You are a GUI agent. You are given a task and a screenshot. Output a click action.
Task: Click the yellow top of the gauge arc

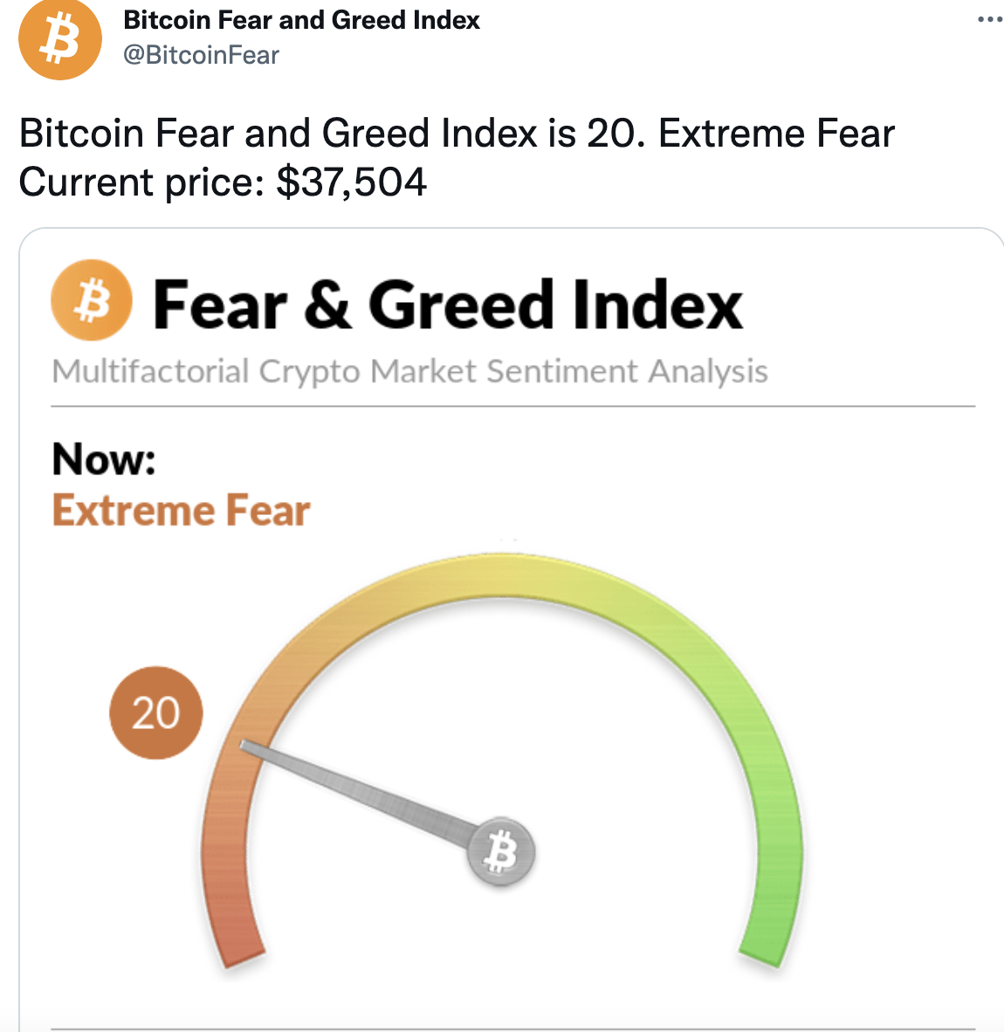(501, 576)
